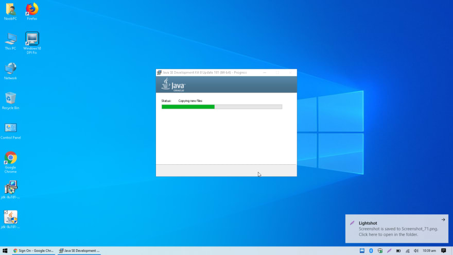Open the clock showing 10:39 am

[429, 251]
